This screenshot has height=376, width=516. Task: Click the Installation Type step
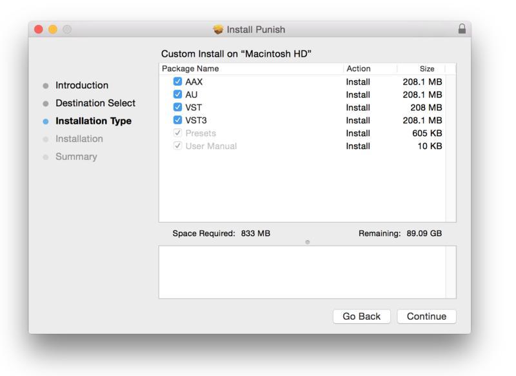pyautogui.click(x=94, y=121)
